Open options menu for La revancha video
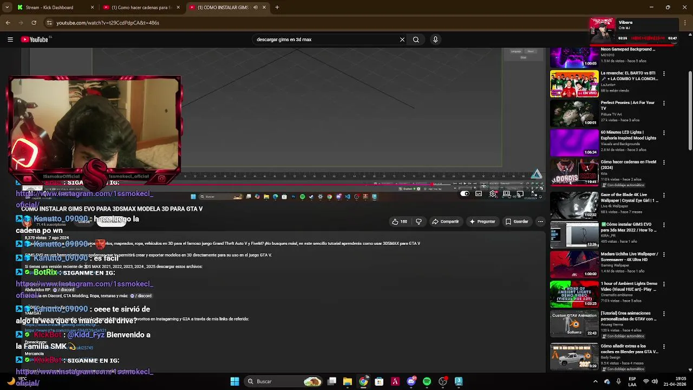 tap(664, 74)
